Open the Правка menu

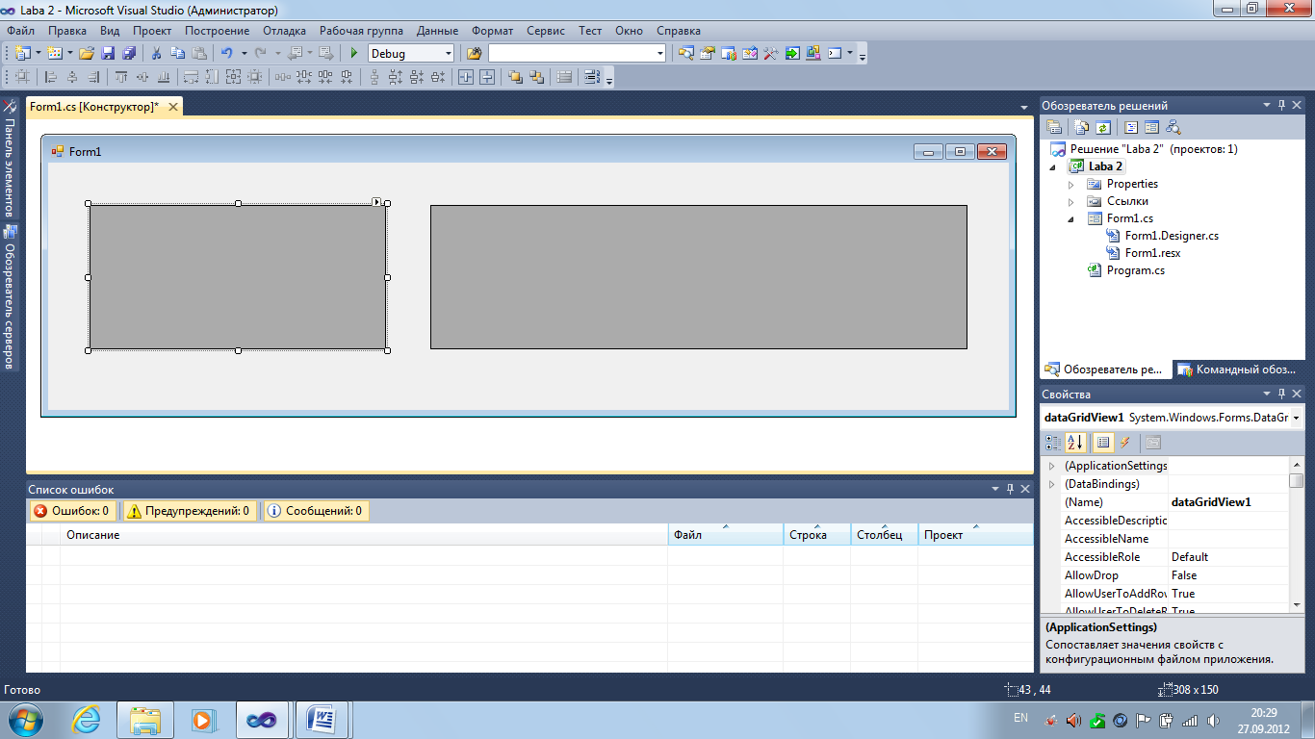67,31
